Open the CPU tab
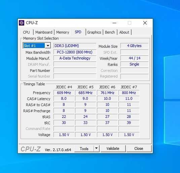This screenshot has width=180, height=173. [x=26, y=32]
